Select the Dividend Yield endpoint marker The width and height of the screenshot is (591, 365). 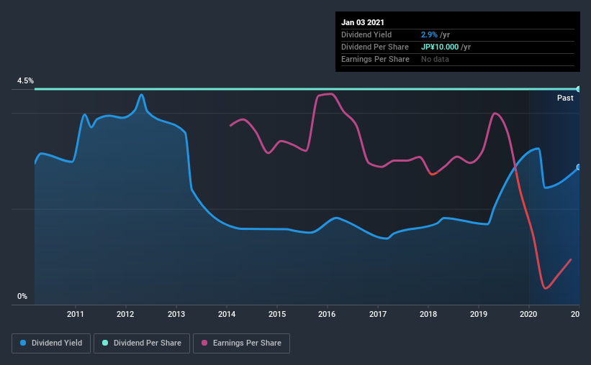point(579,167)
